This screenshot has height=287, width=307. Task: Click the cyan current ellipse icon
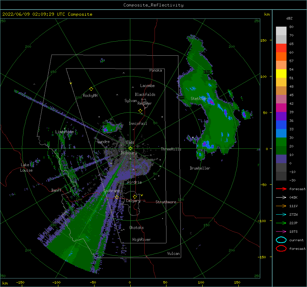pyautogui.click(x=281, y=240)
